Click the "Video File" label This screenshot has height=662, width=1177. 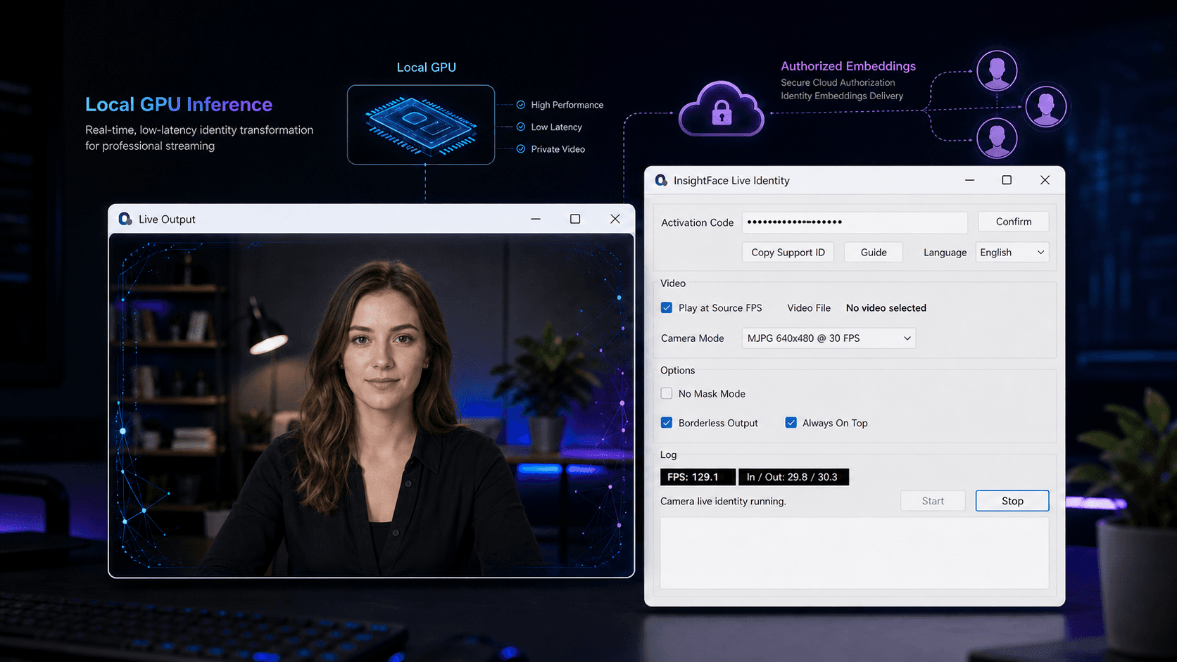[809, 308]
